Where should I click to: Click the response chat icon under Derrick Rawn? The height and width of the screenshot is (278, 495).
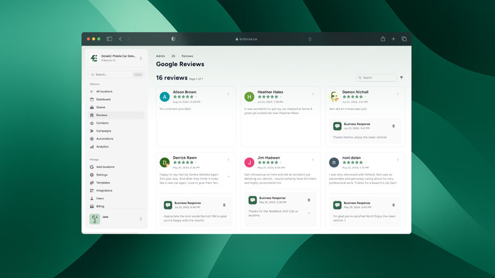pyautogui.click(x=168, y=205)
